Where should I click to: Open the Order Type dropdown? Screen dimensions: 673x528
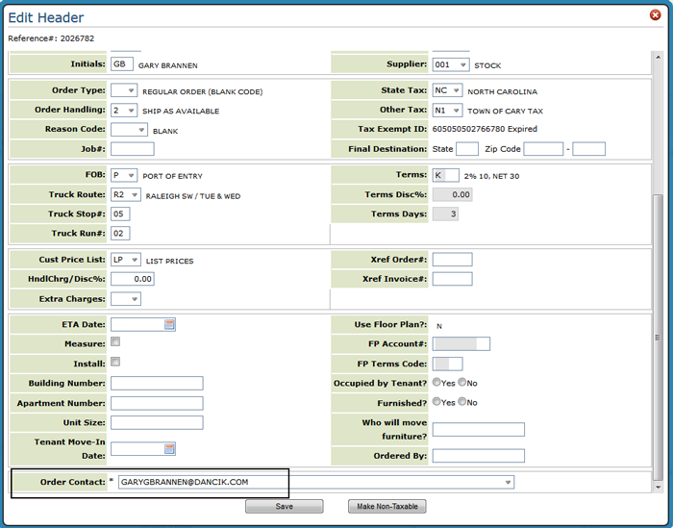pos(124,90)
